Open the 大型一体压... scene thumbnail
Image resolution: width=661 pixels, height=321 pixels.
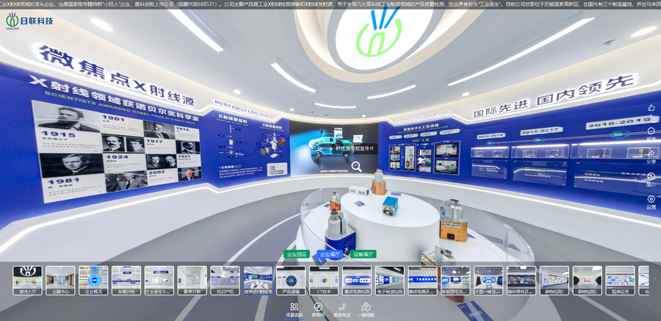tap(488, 280)
